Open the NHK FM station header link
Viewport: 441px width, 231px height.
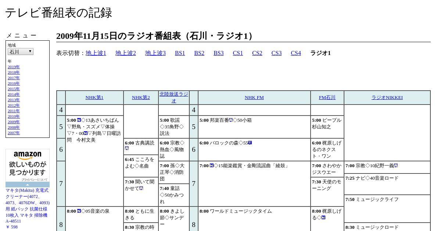pyautogui.click(x=254, y=98)
